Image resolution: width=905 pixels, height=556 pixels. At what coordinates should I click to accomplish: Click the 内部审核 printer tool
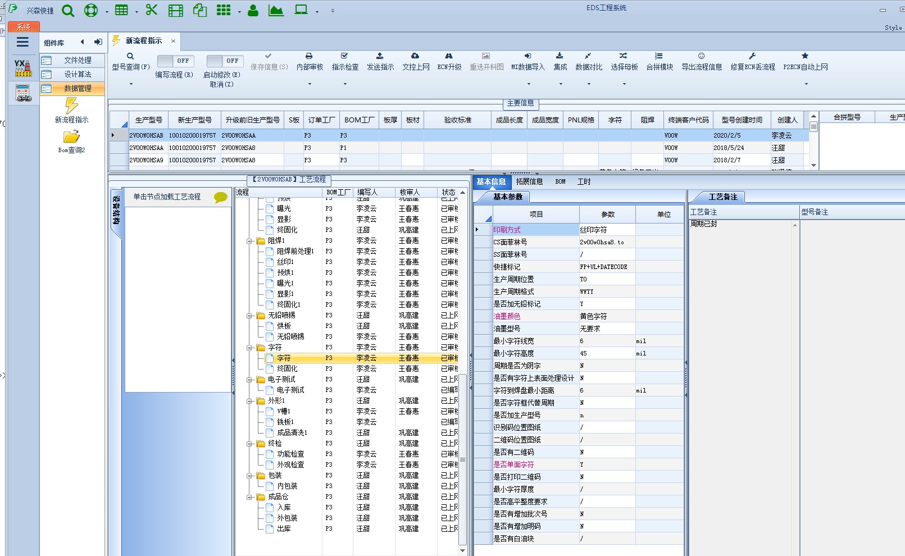[310, 61]
